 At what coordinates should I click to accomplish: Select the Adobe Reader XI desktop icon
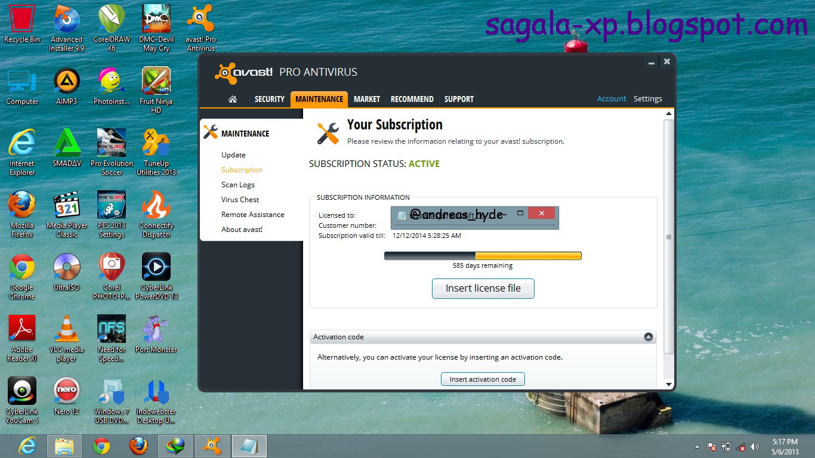pos(22,339)
